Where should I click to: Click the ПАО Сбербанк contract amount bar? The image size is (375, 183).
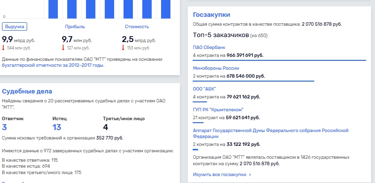click(279, 60)
